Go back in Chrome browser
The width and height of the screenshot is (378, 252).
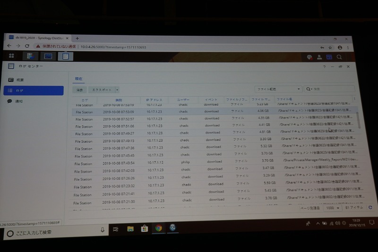(9, 46)
